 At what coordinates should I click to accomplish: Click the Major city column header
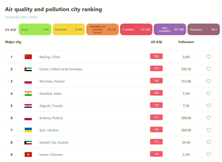pos(13,42)
